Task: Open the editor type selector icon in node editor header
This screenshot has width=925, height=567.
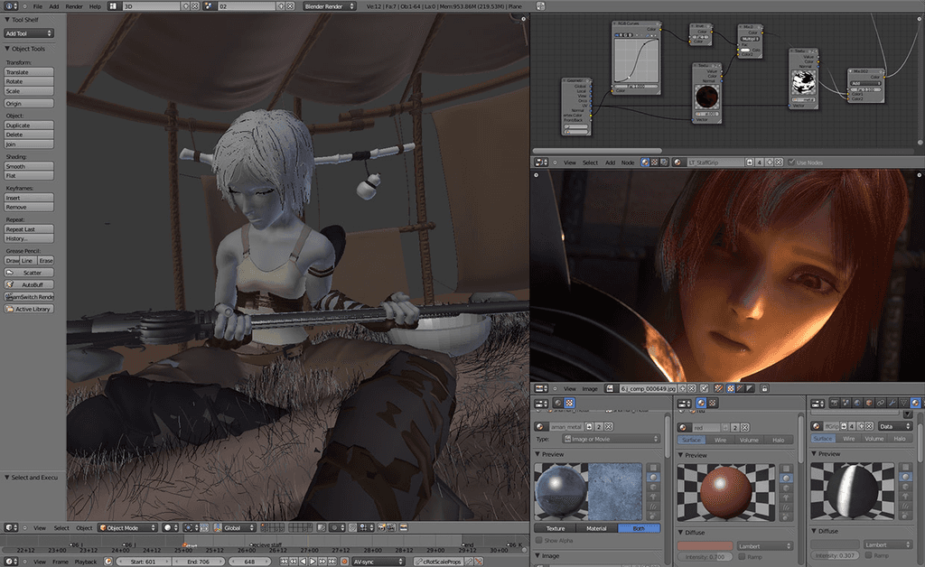Action: (539, 163)
